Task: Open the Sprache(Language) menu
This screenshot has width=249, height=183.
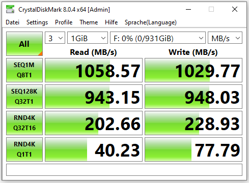Action: (151, 22)
